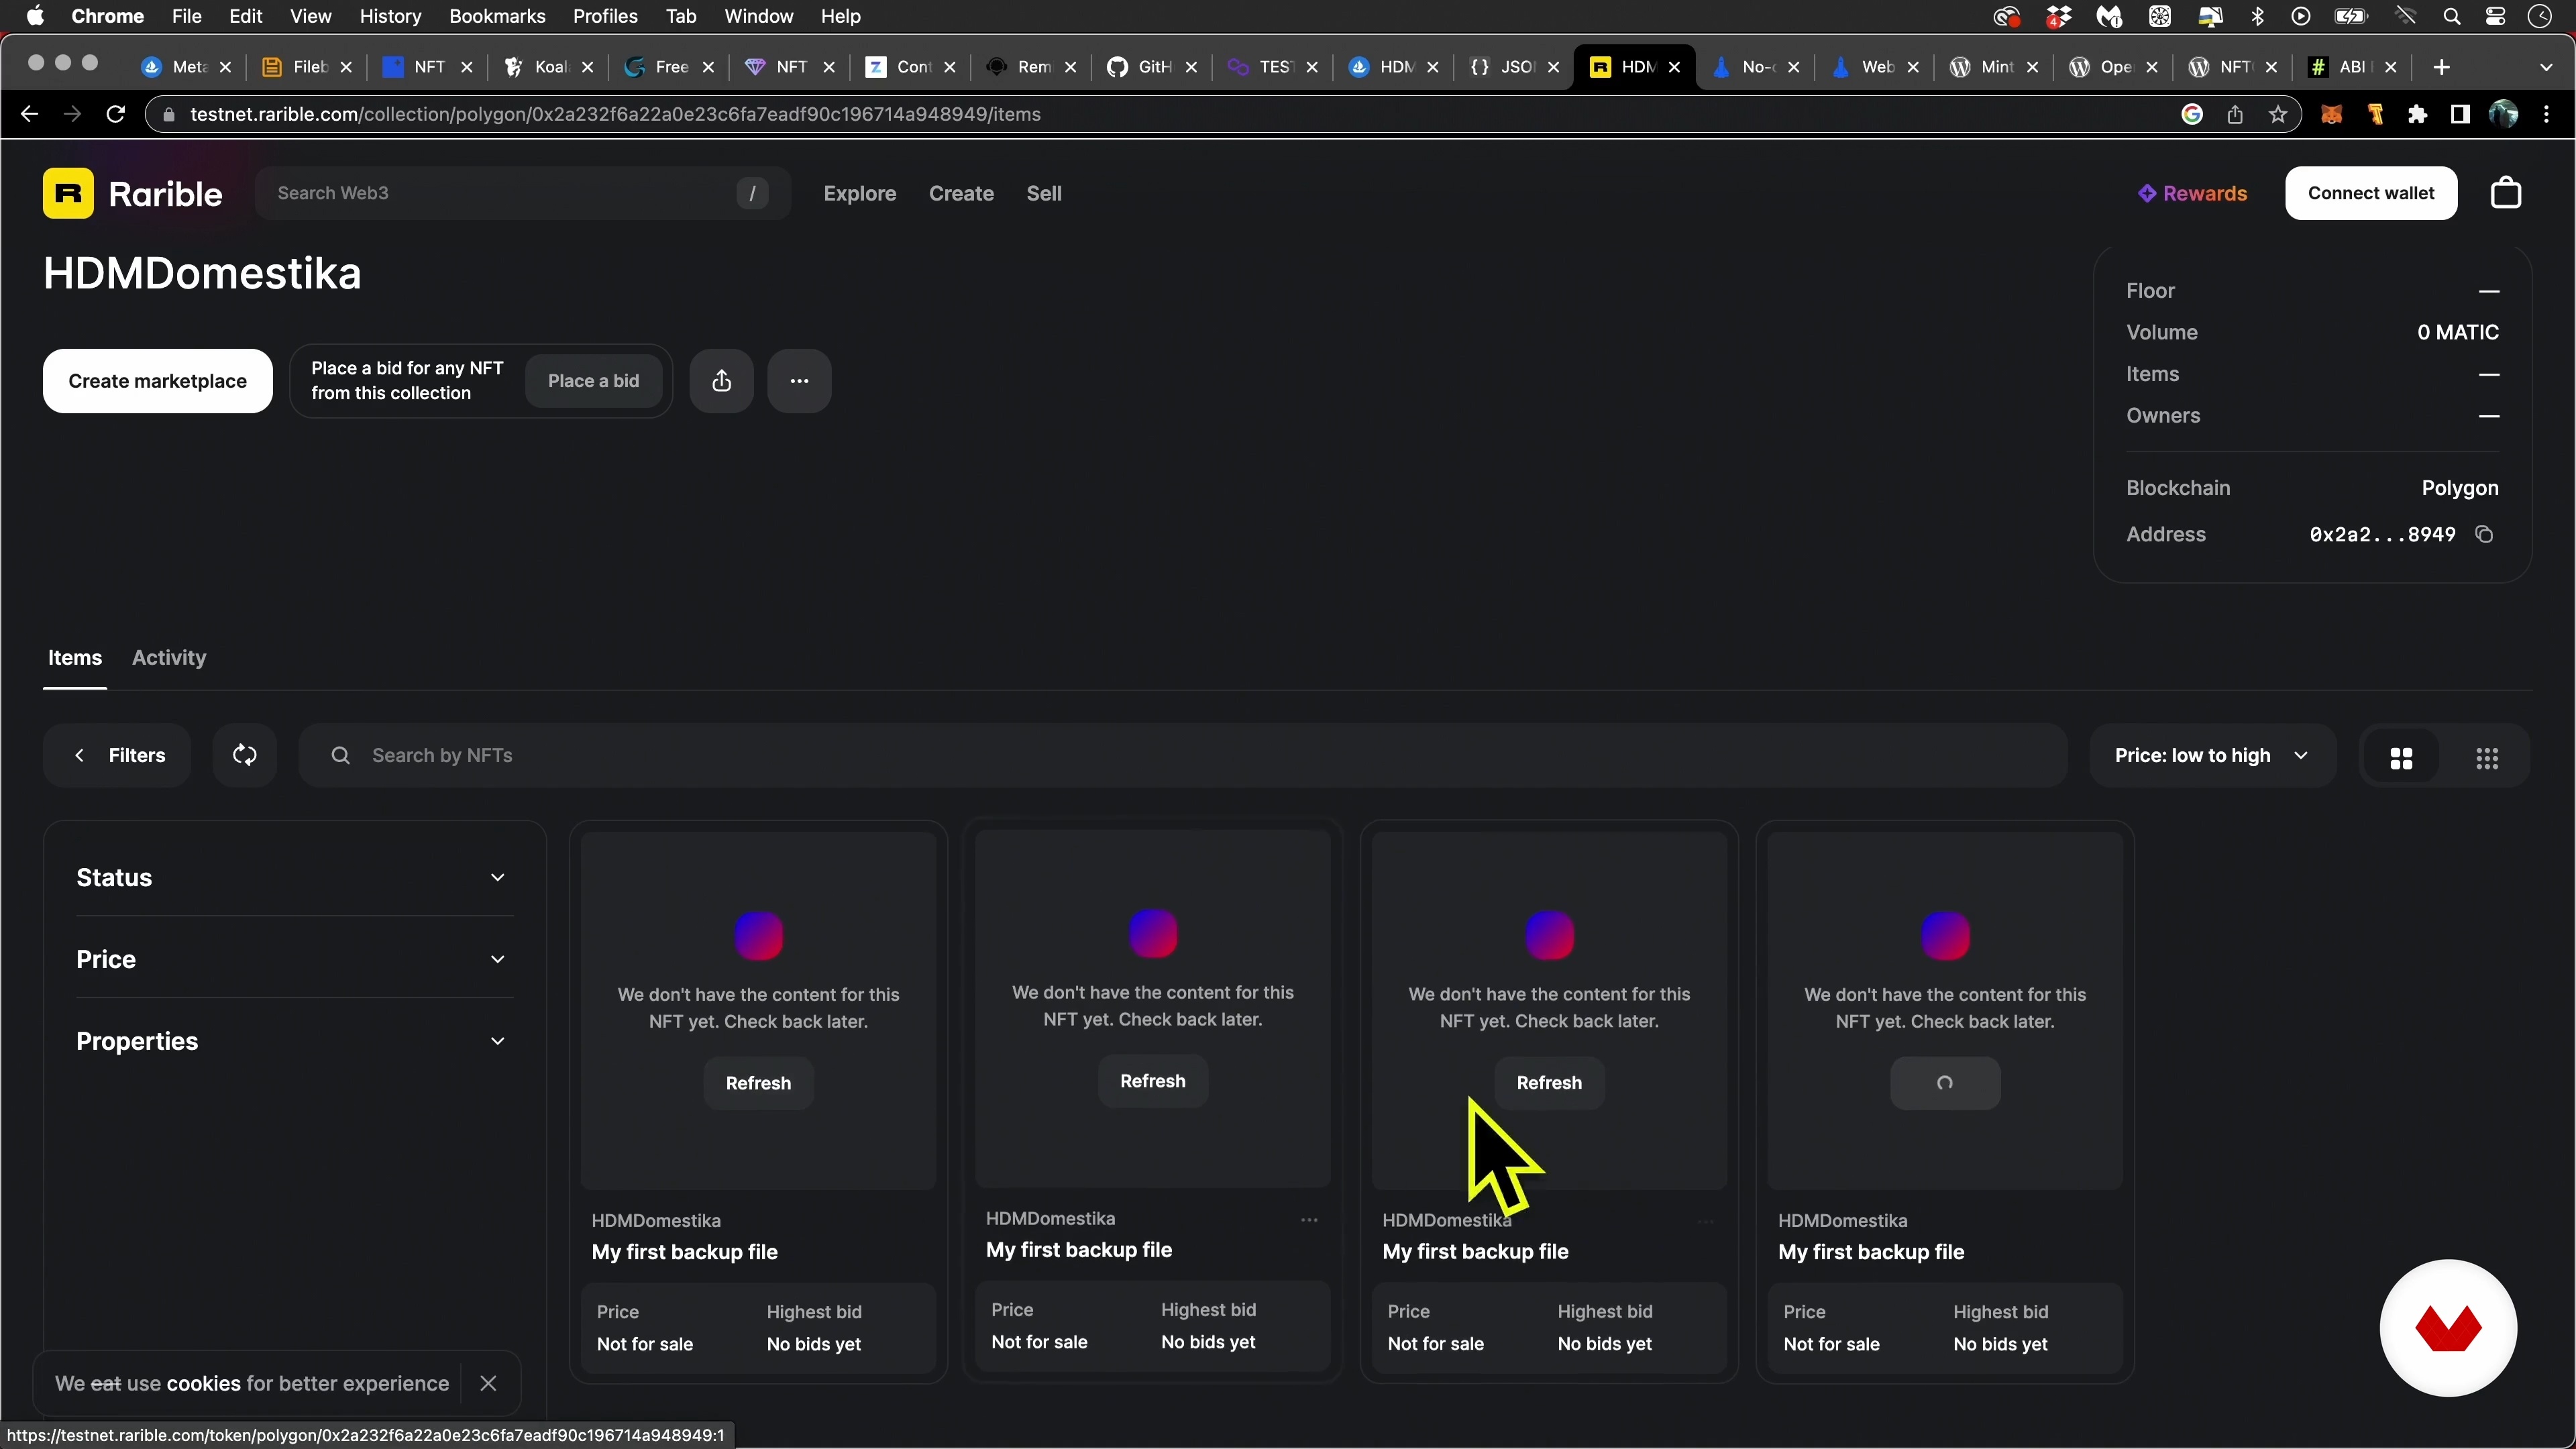Screen dimensions: 2576x1449
Task: Bookmark page with star icon
Action: (x=2278, y=114)
